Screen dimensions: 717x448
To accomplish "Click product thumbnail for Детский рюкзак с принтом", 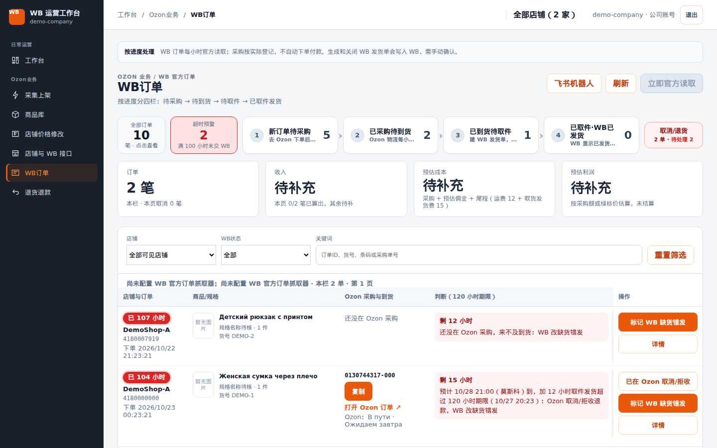I will [203, 326].
